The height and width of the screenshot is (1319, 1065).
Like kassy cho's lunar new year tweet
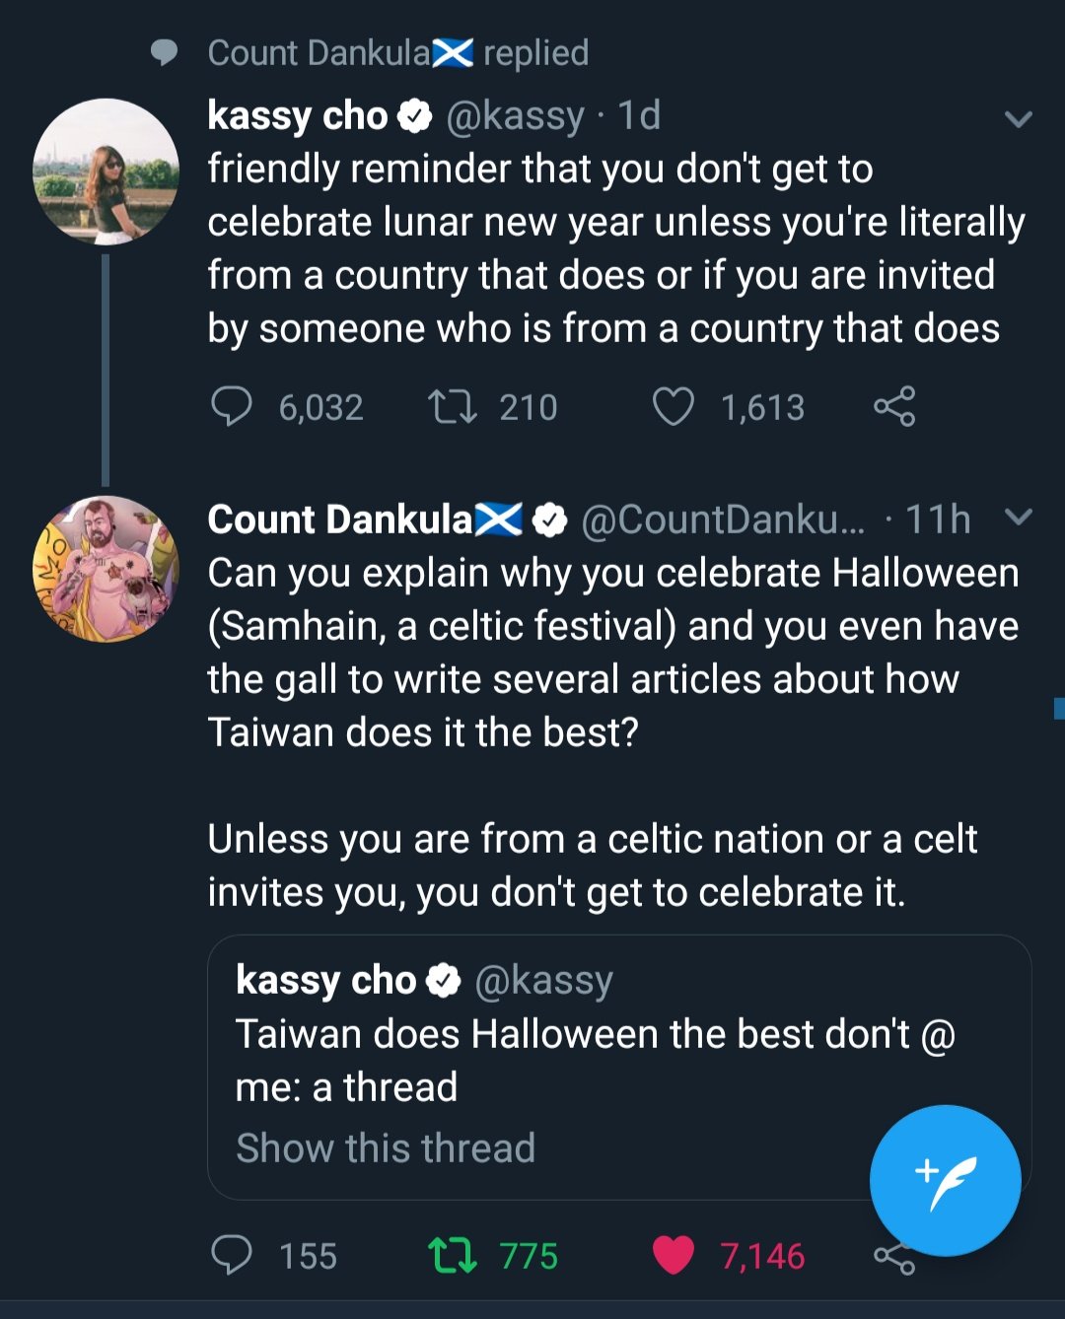pyautogui.click(x=674, y=406)
